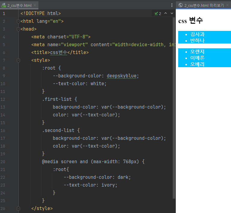Select the 2_css변수.html editor tab
231x213 pixels.
coord(19,5)
